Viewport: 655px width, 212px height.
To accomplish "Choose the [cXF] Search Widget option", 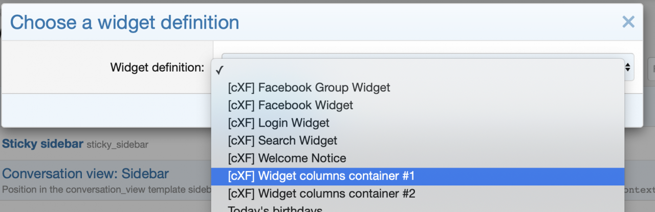I will (282, 140).
